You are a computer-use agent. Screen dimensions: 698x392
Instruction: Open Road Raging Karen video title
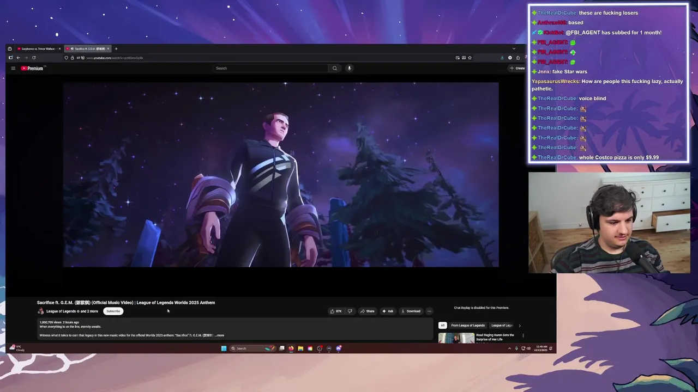click(x=495, y=337)
